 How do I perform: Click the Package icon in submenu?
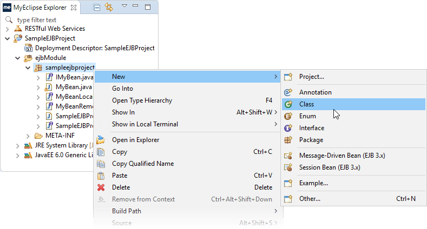(x=288, y=140)
